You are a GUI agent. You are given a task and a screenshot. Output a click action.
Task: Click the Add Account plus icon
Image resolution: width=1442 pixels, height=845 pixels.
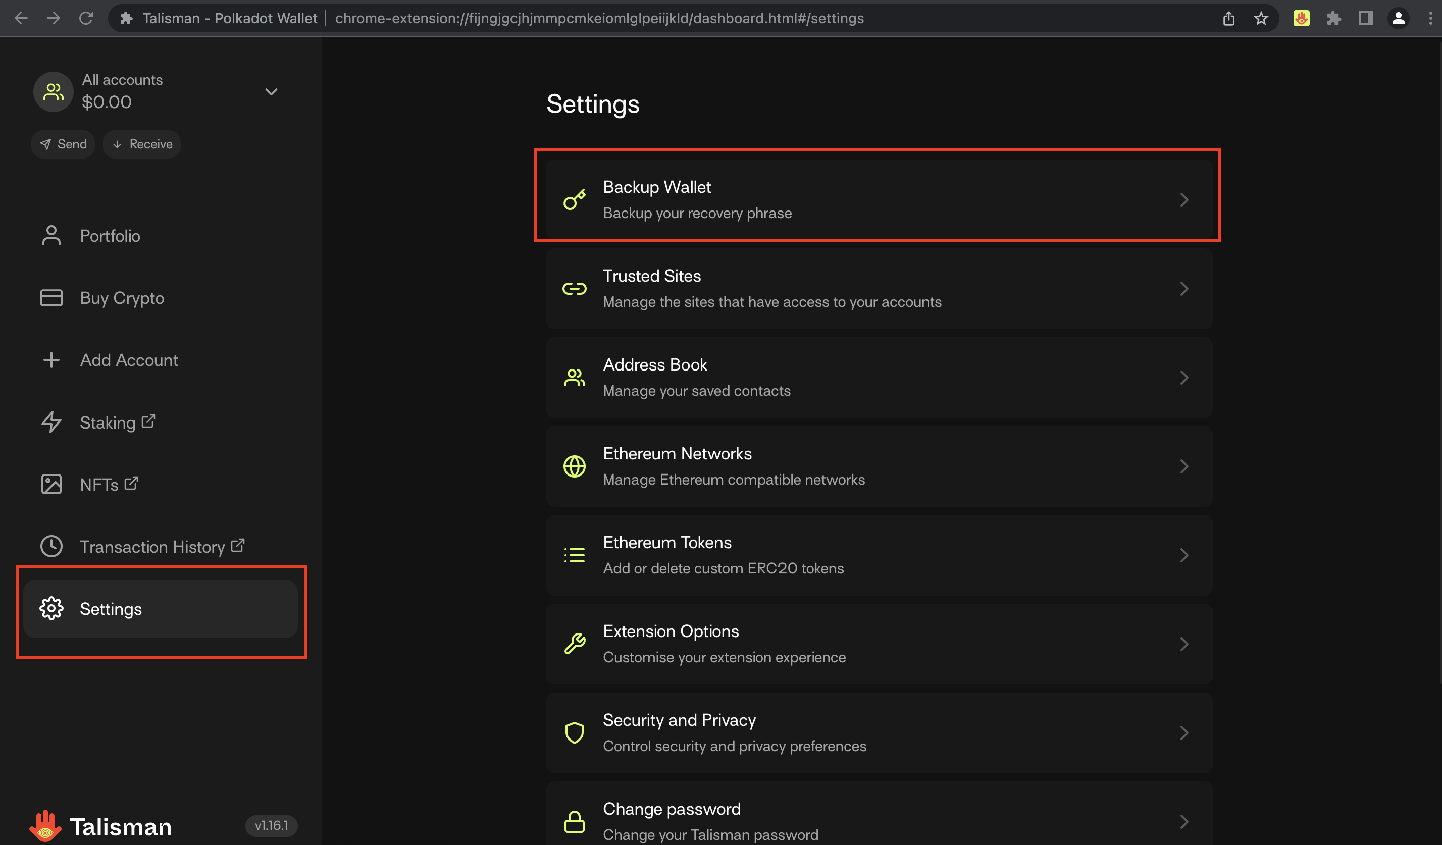(x=51, y=360)
